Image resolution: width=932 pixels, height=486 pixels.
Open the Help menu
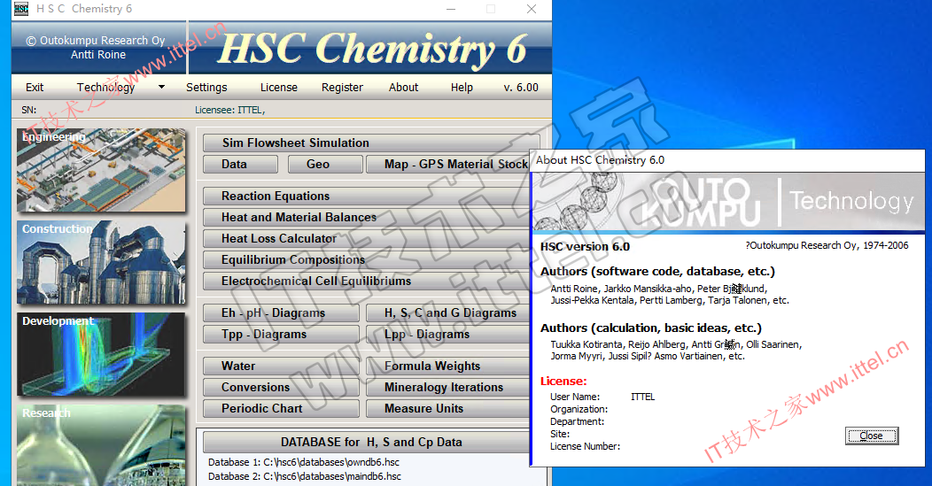tap(462, 88)
